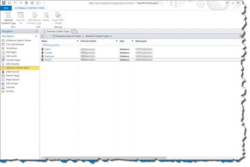The width and height of the screenshot is (250, 167).
Task: Click the green Refresh icon in title bar
Action: (26, 3)
